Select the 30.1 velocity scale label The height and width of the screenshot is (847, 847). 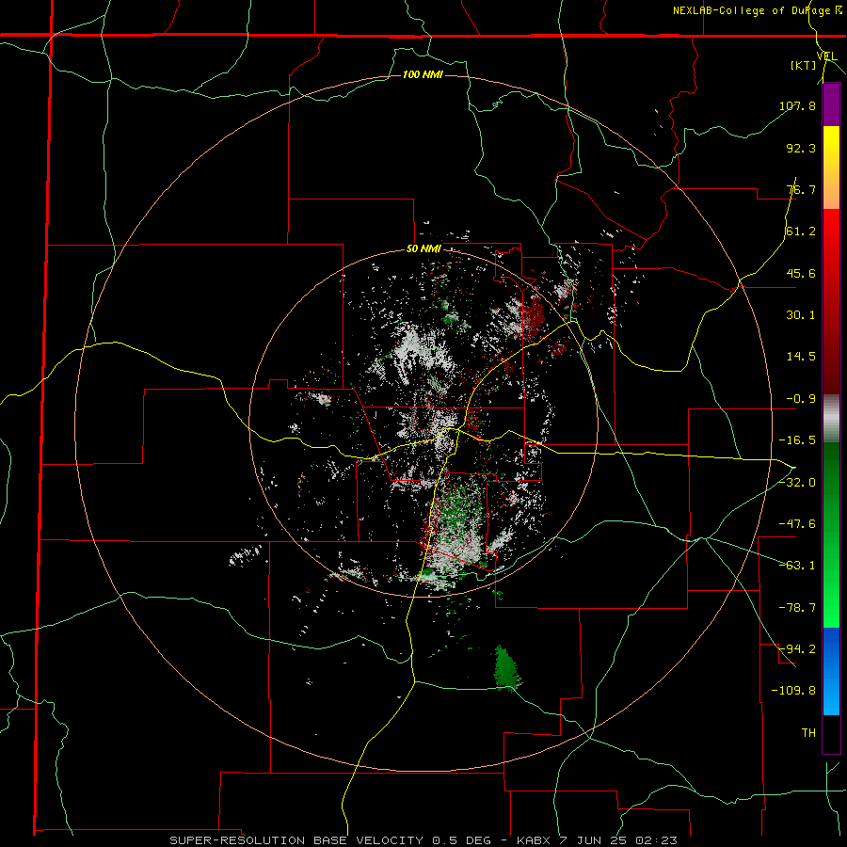click(x=801, y=315)
